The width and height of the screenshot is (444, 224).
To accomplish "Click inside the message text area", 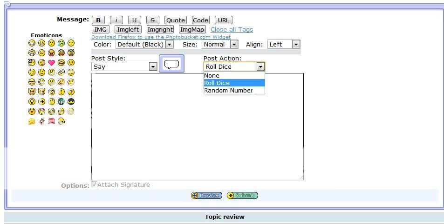I will coord(198,126).
